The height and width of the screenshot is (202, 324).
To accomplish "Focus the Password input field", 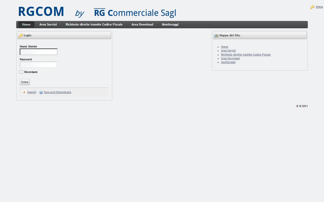I will (x=38, y=65).
